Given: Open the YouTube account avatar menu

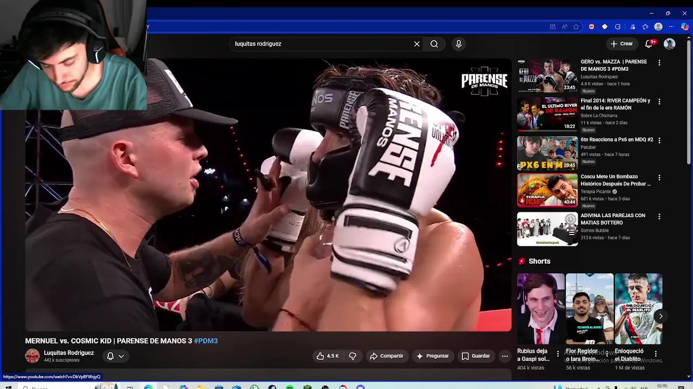Looking at the screenshot, I should coord(670,44).
